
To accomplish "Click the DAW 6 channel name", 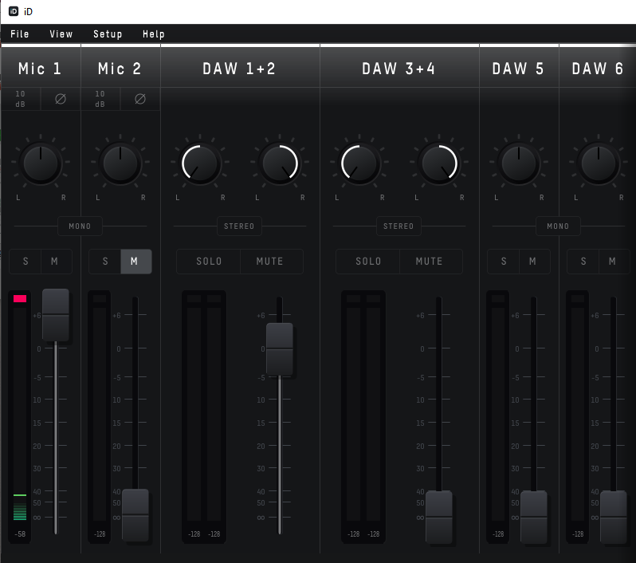I will pos(598,69).
